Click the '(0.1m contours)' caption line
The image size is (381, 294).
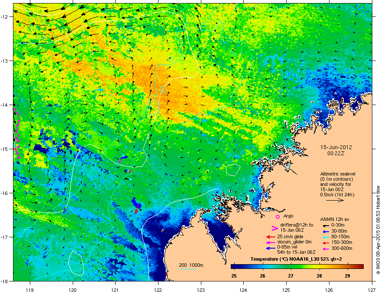click(336, 179)
